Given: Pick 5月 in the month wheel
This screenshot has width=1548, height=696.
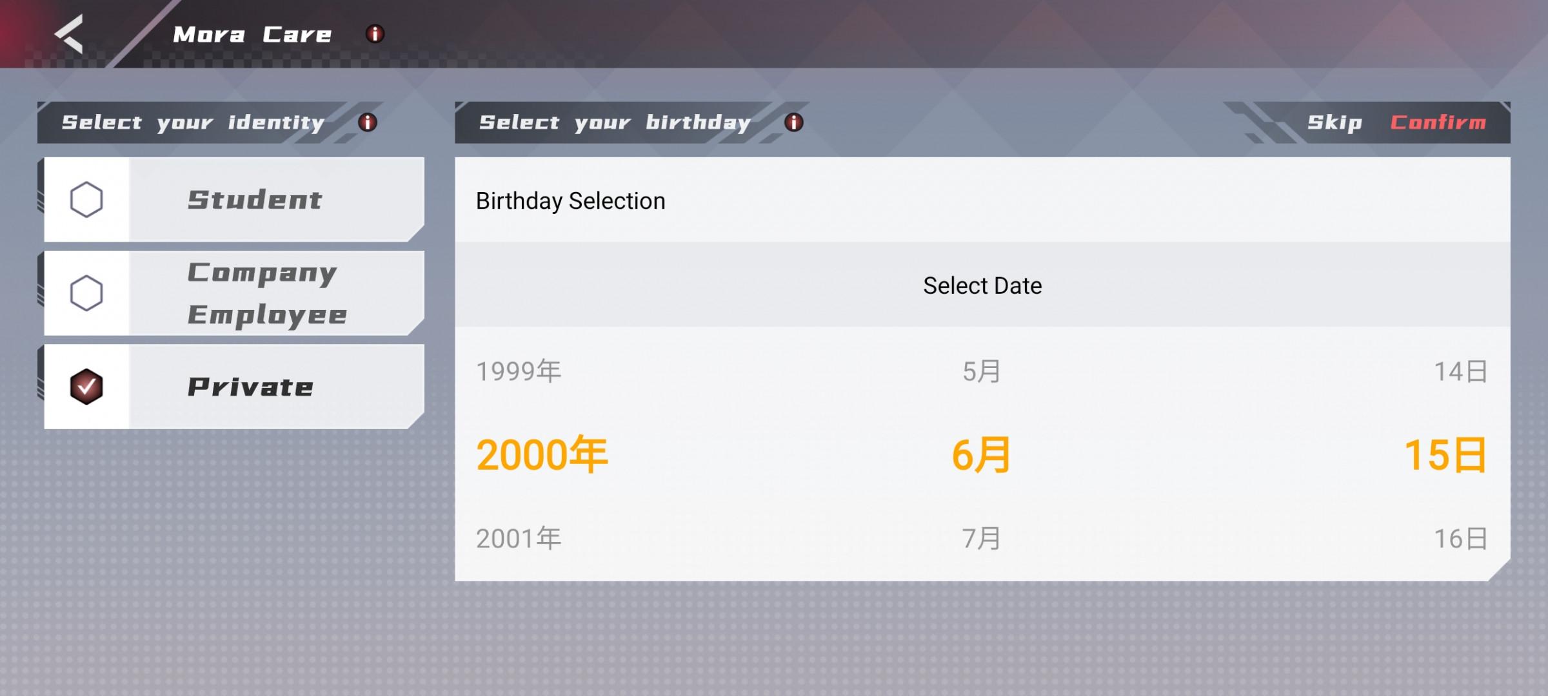Looking at the screenshot, I should click(982, 371).
